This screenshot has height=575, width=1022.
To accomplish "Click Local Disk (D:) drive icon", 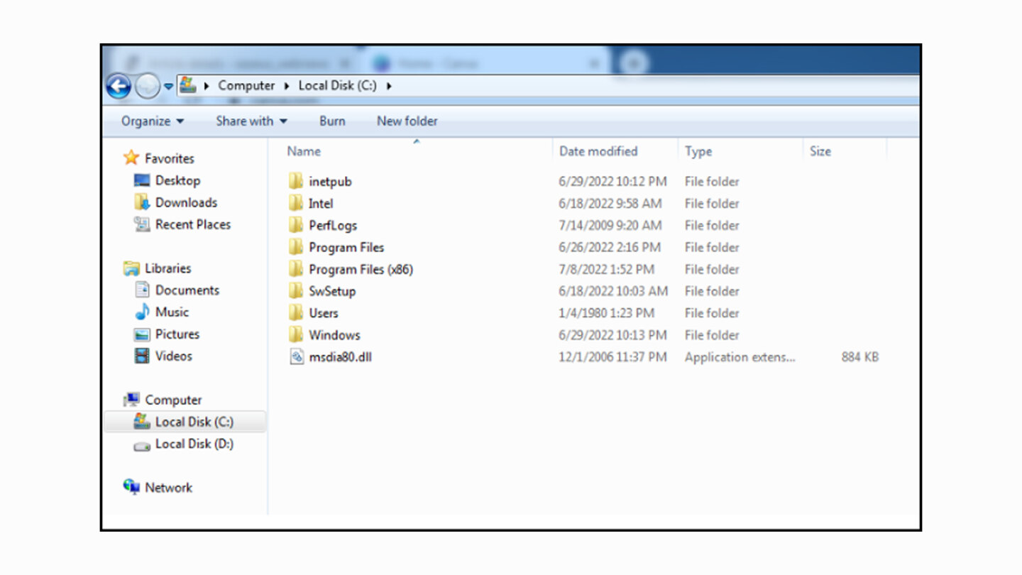I will (x=142, y=445).
